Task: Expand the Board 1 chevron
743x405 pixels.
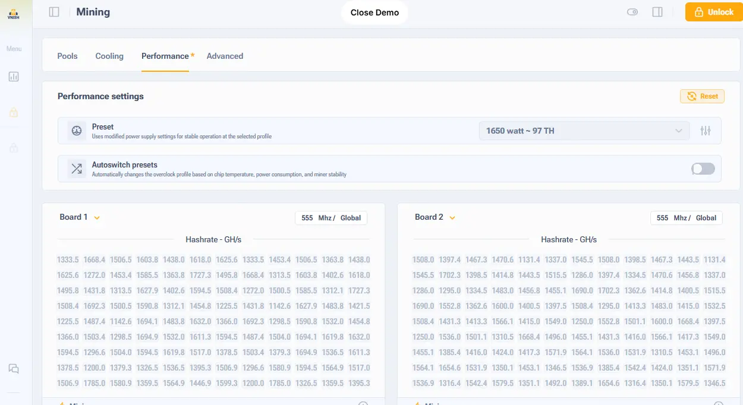Action: (x=97, y=218)
